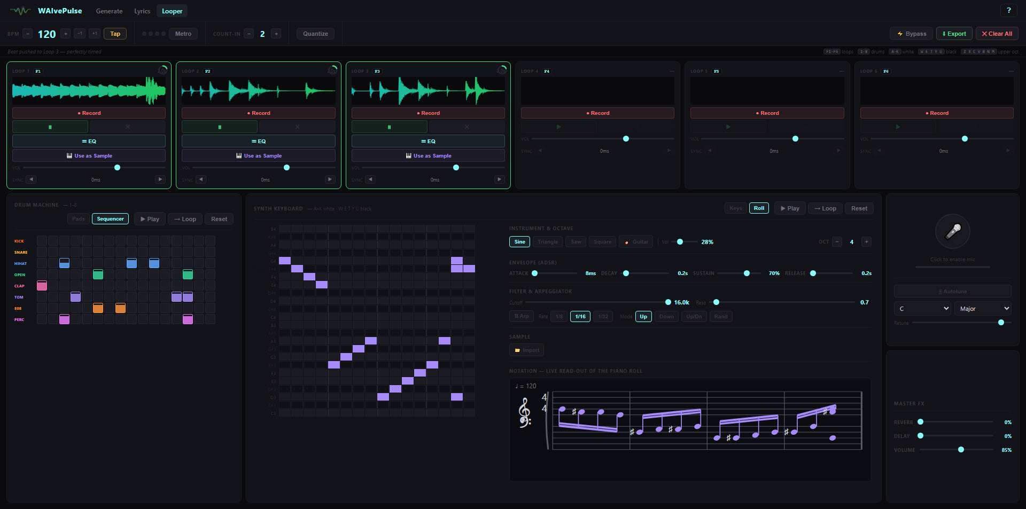Decrease BPM with the minus button
This screenshot has width=1026, height=509.
coord(28,34)
